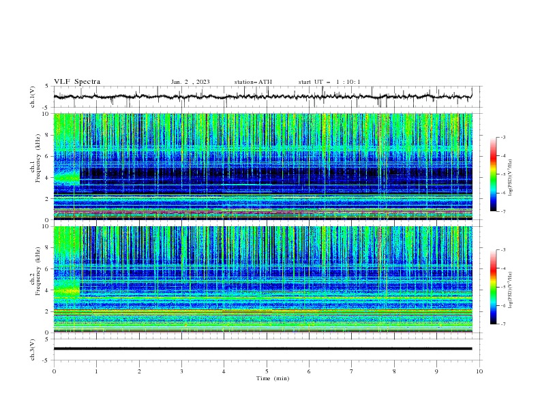Image resolution: width=540 pixels, height=417 pixels.
Task: Click inside the ch.1 spectrogram
Action: coord(263,166)
